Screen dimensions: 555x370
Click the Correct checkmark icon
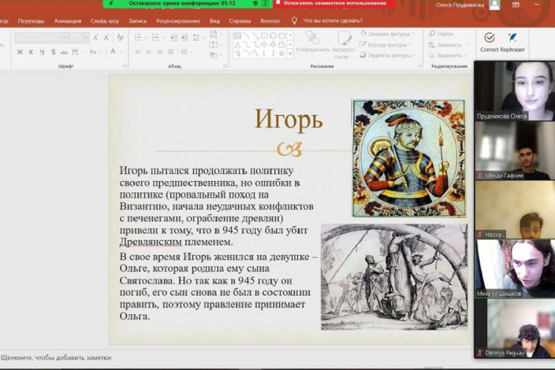coord(490,37)
